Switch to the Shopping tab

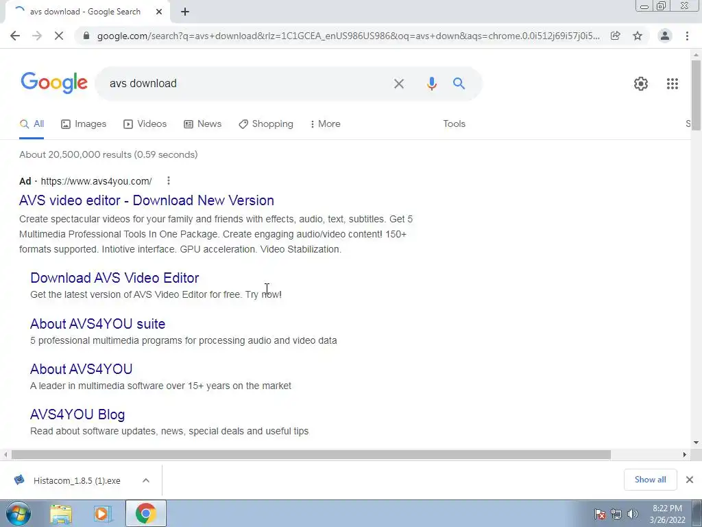tap(266, 124)
